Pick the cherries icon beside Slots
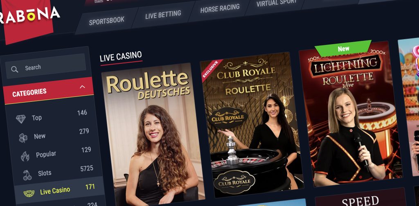The height and width of the screenshot is (206, 419). click(x=27, y=175)
